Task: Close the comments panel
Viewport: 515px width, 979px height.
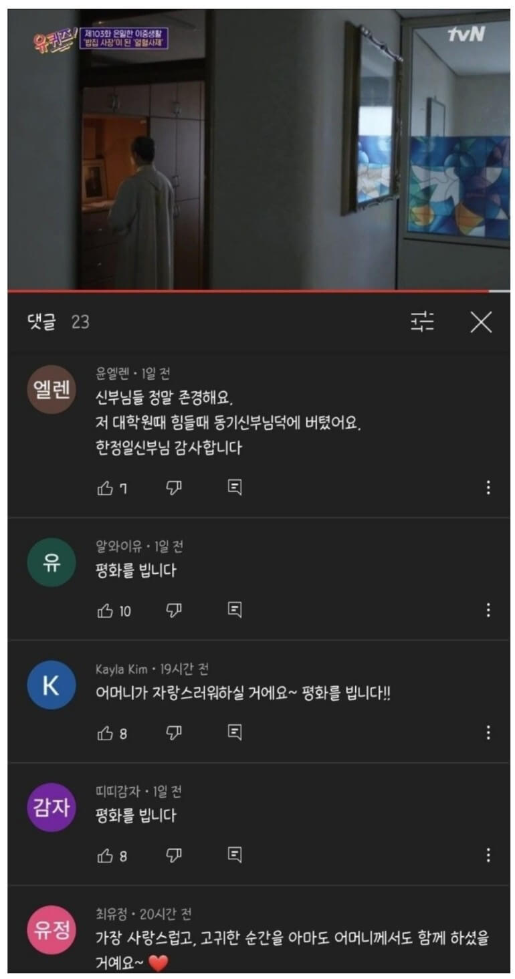Action: pos(481,322)
